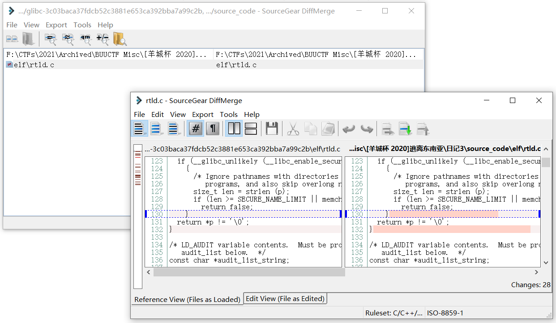Viewport: 556px width, 323px height.
Task: Click the Redo arrow icon
Action: (x=367, y=129)
